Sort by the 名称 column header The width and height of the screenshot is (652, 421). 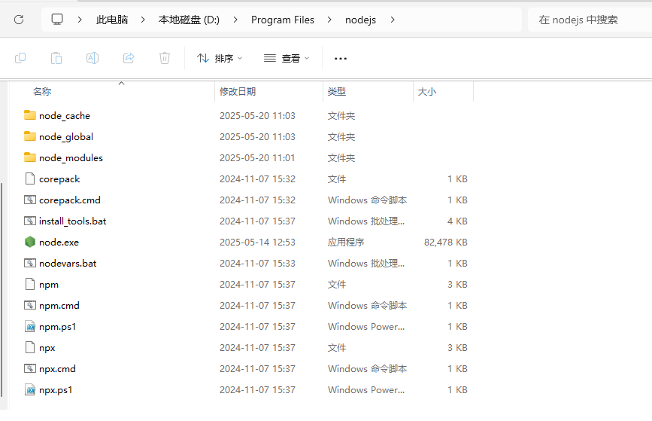[x=42, y=92]
